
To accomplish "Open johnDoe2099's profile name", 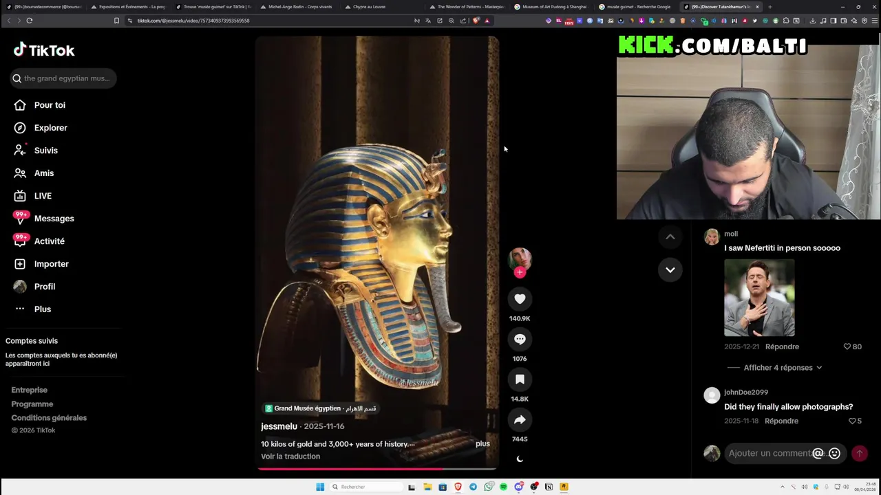I will 745,393.
